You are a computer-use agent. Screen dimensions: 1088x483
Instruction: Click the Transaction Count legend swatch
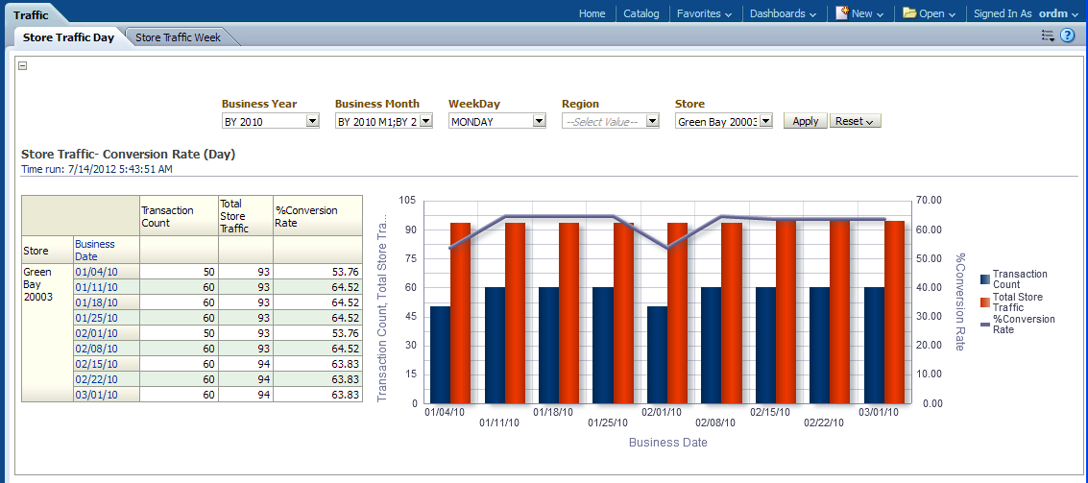pyautogui.click(x=985, y=279)
